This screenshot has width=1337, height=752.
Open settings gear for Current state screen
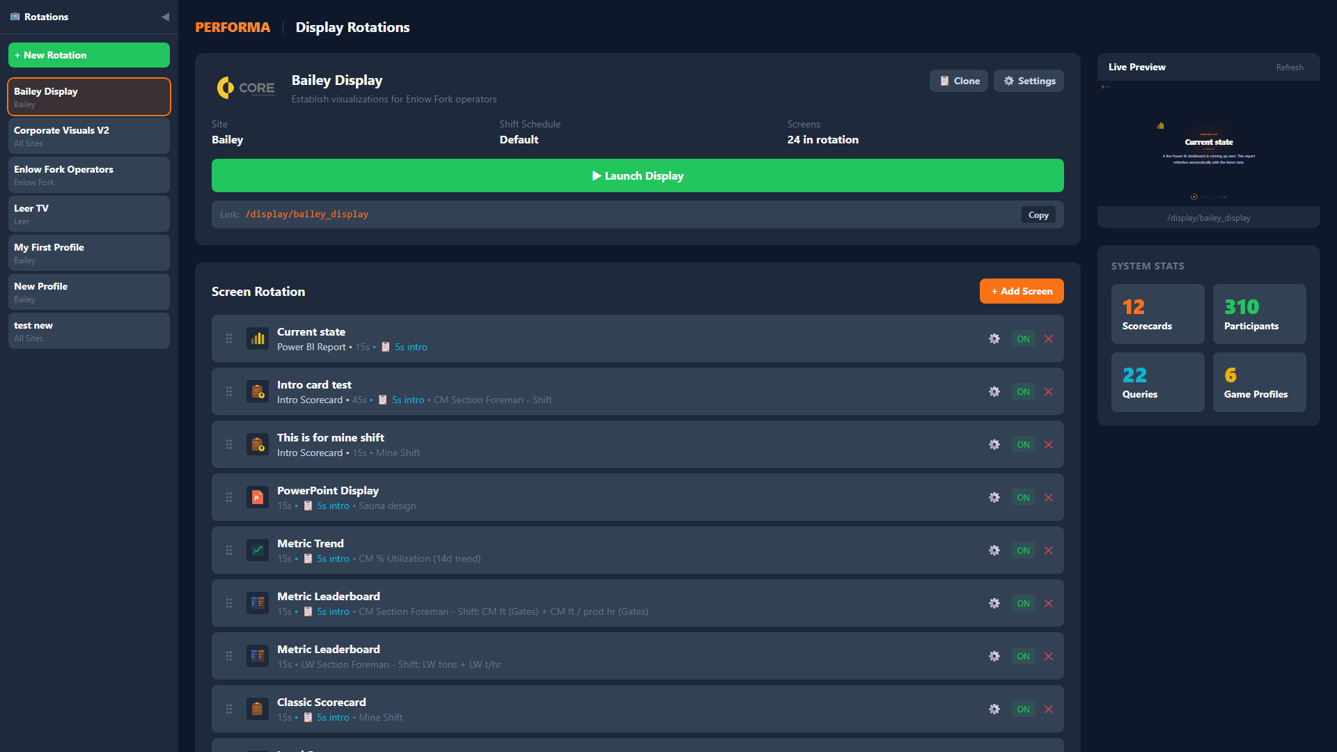(994, 339)
